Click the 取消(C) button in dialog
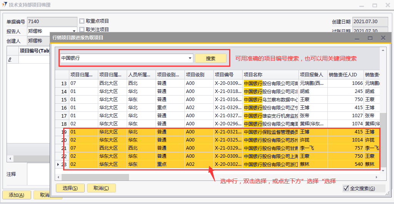Screen dimensions: 394x204 click(x=101, y=188)
